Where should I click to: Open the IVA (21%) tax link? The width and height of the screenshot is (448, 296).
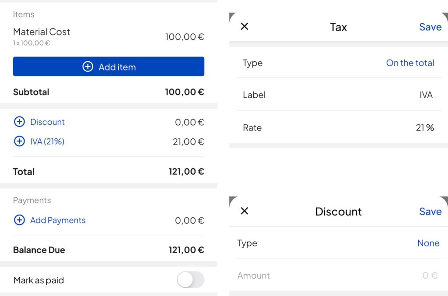[47, 141]
